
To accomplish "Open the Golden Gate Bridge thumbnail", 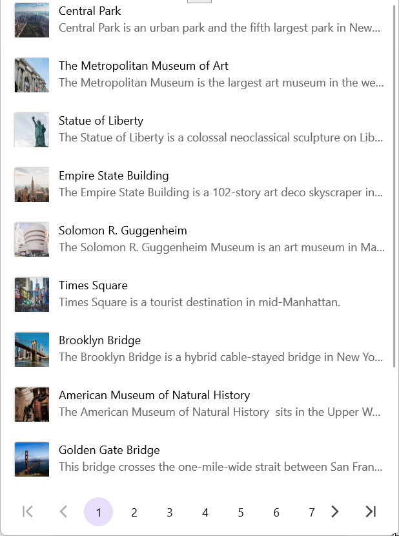I will 32,459.
